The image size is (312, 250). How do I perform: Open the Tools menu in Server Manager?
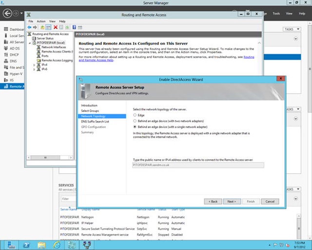tap(276, 14)
